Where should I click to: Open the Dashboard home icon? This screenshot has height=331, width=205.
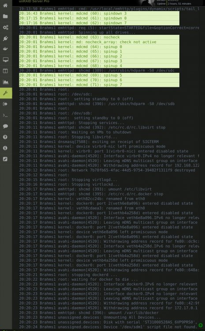[5, 5]
